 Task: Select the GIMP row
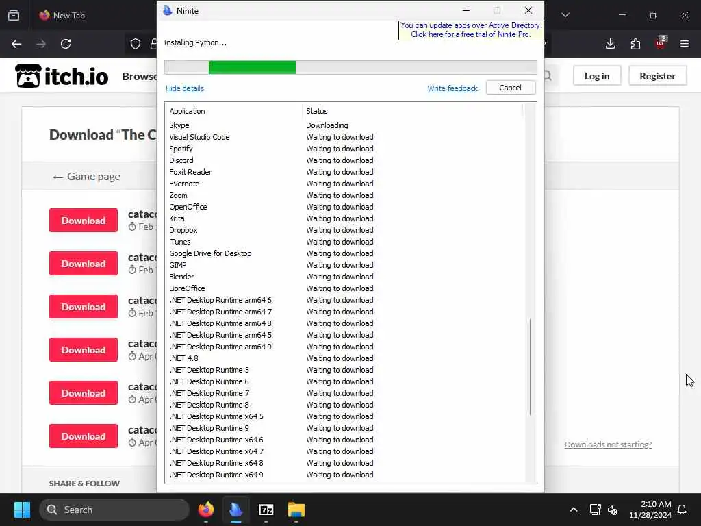[345, 265]
